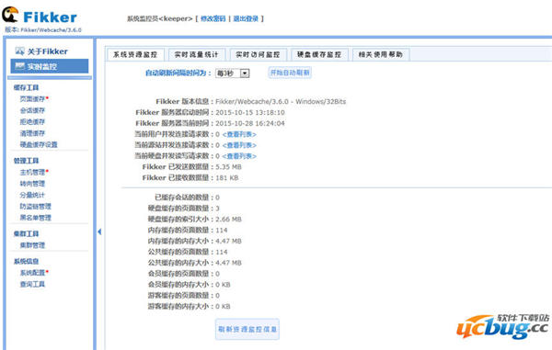Click the Fikker/Webcache/3.6.0 - Windows/32Bits value
Screen dimensions: 552x350
click(281, 102)
